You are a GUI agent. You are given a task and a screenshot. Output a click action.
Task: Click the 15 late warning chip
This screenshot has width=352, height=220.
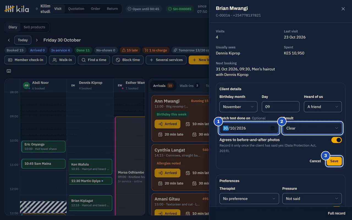point(130,50)
